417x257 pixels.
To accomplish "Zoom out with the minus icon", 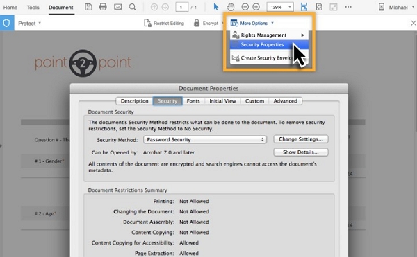I will click(245, 7).
